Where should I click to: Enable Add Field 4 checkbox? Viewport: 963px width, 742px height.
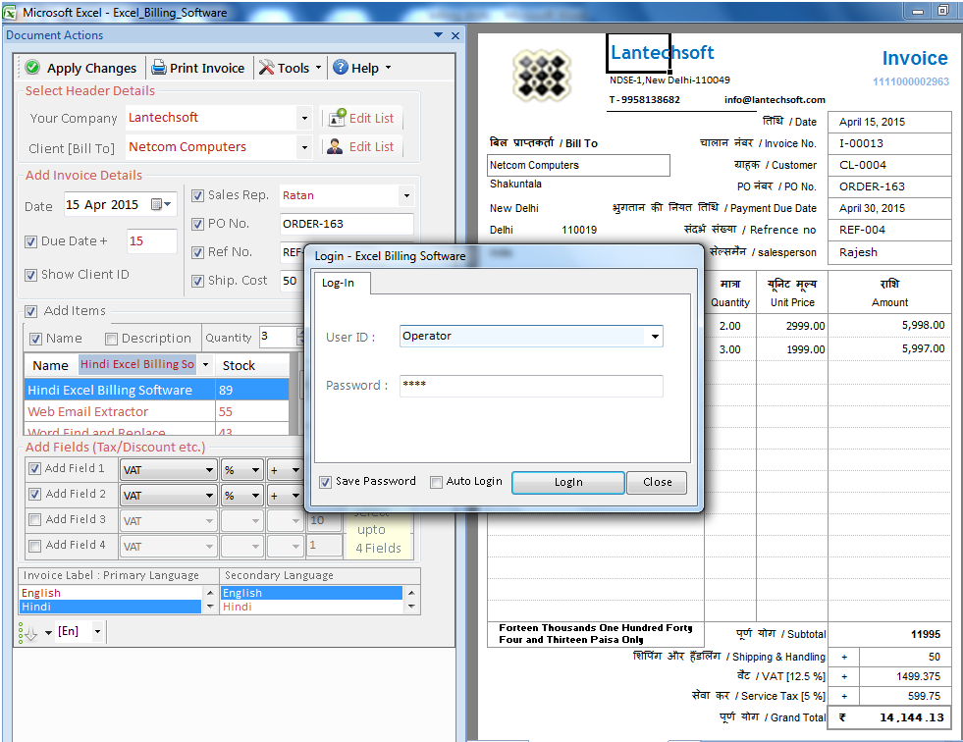click(x=35, y=546)
